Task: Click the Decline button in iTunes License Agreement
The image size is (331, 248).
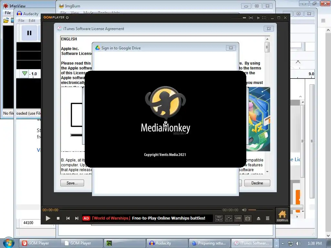Action: pos(257,183)
